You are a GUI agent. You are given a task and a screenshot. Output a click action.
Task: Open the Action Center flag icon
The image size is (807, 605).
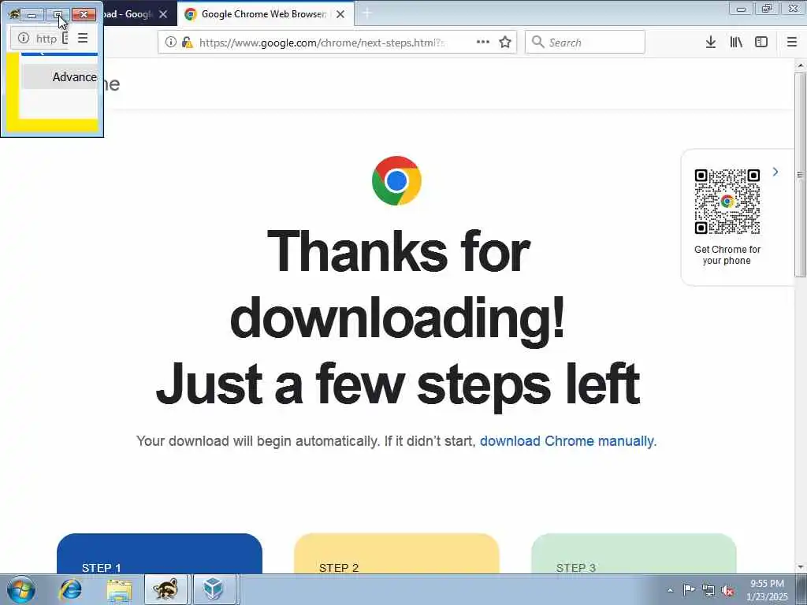tap(689, 589)
